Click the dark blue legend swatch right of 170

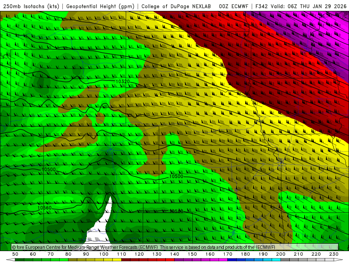232,260
